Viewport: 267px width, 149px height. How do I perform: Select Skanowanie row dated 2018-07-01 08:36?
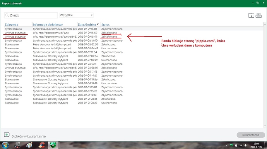click(133, 99)
